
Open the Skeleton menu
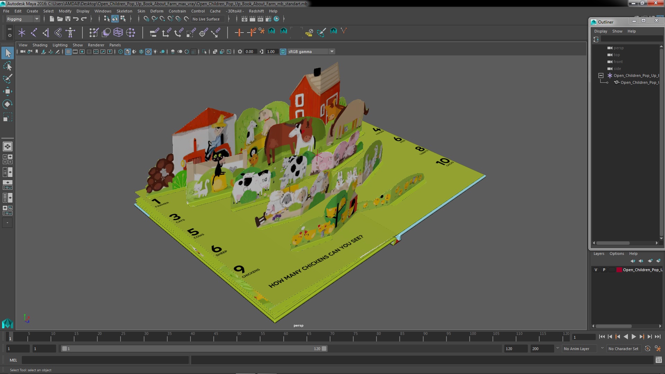(124, 11)
